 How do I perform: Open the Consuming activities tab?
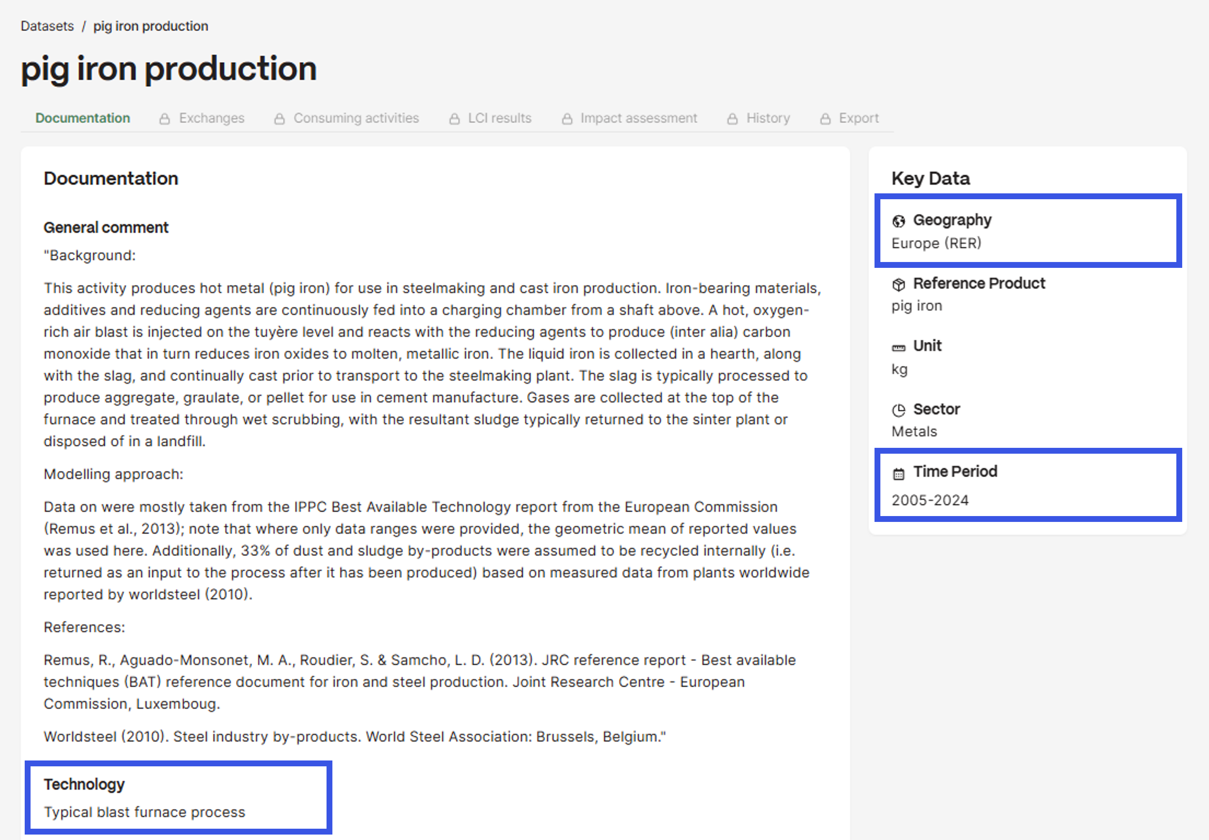tap(356, 118)
